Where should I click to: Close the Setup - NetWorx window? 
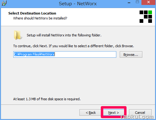click(149, 2)
